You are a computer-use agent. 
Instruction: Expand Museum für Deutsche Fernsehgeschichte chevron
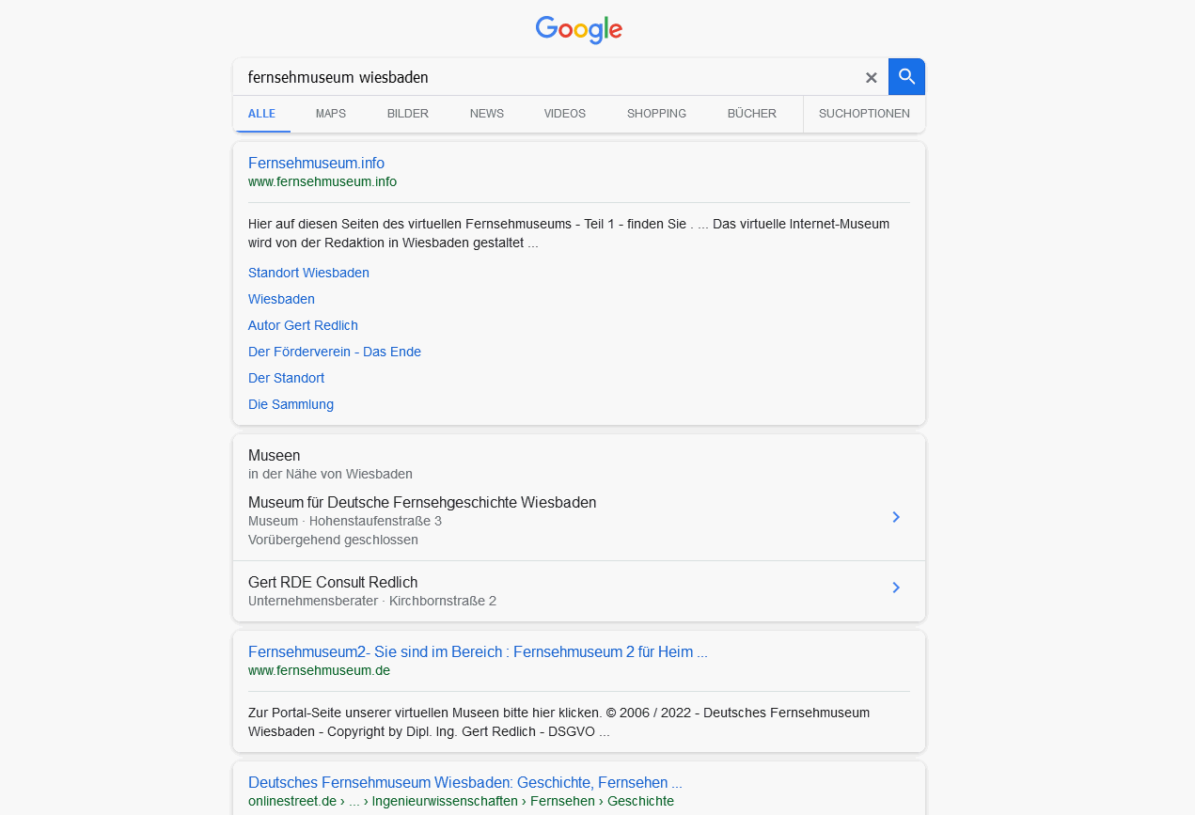[896, 517]
